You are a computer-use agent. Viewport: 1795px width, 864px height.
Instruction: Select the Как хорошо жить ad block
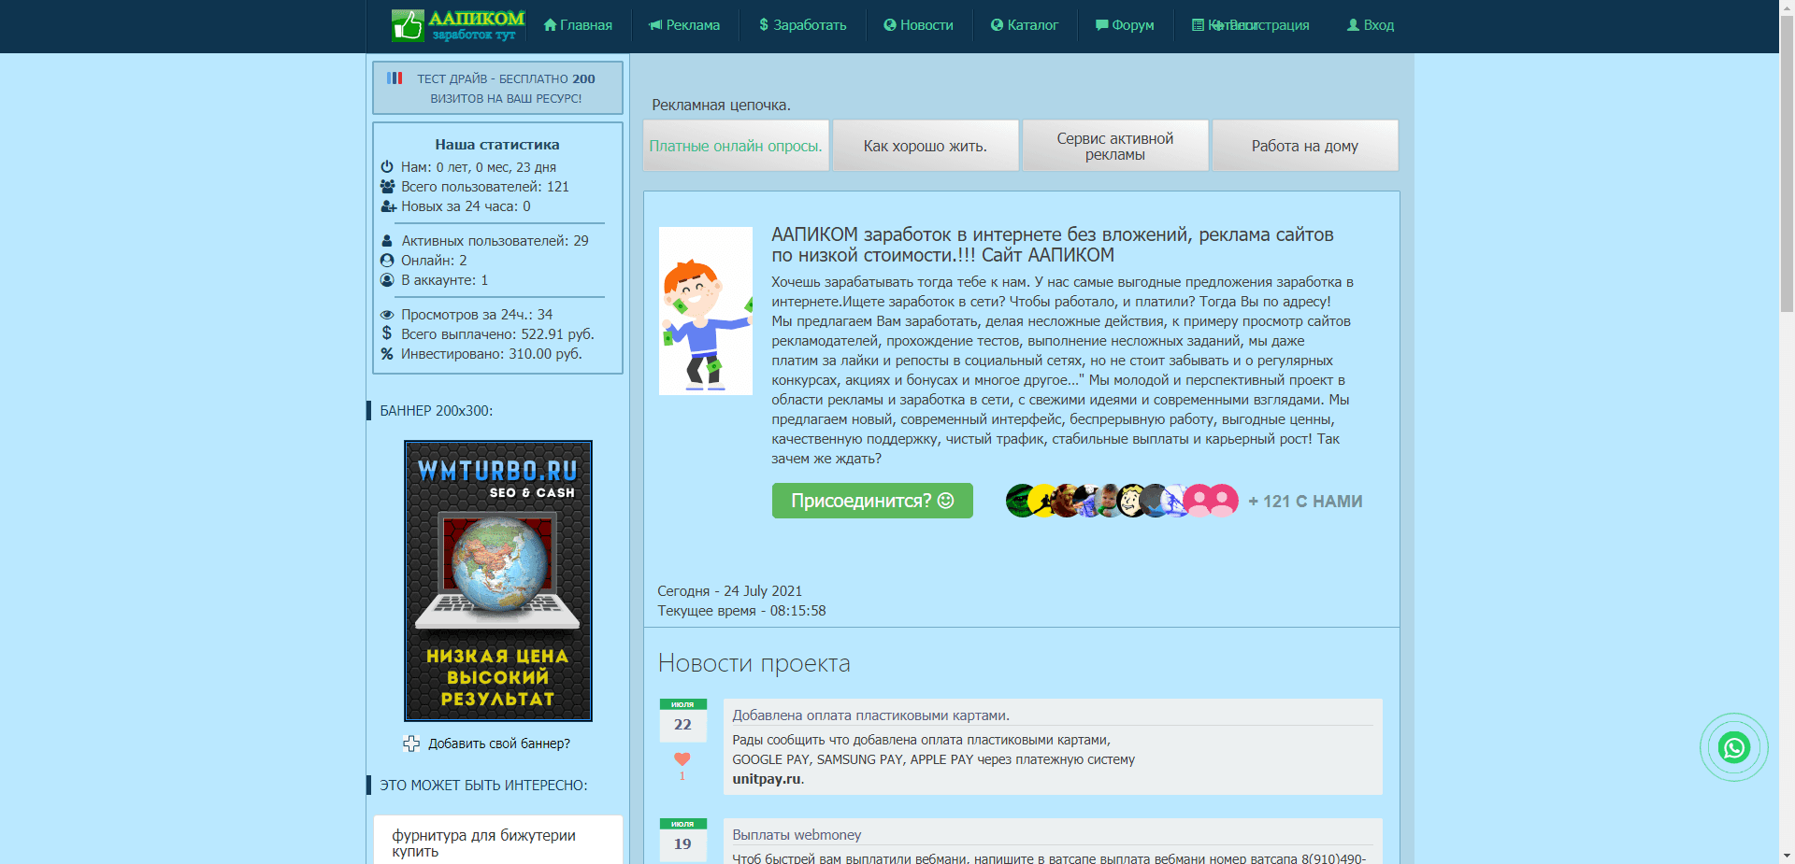pyautogui.click(x=925, y=146)
